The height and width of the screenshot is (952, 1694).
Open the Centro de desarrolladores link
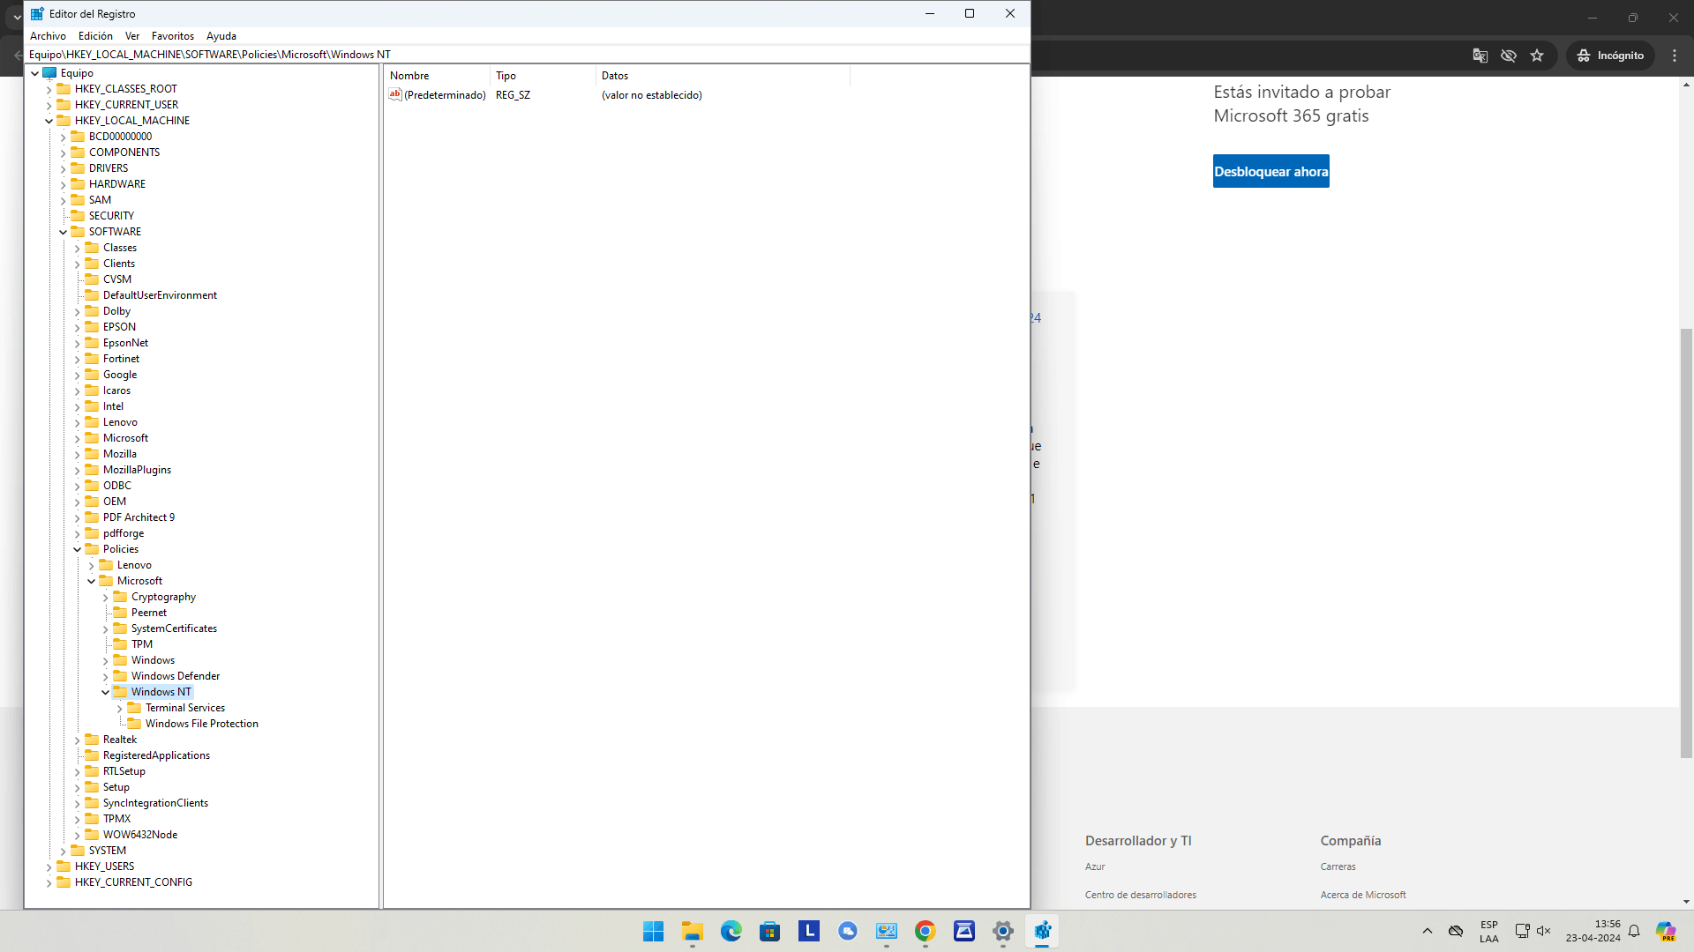(x=1141, y=895)
